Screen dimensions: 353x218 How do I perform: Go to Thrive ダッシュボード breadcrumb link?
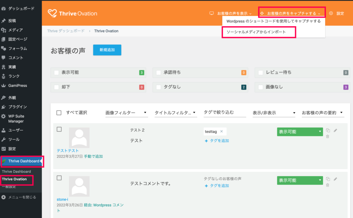point(66,31)
